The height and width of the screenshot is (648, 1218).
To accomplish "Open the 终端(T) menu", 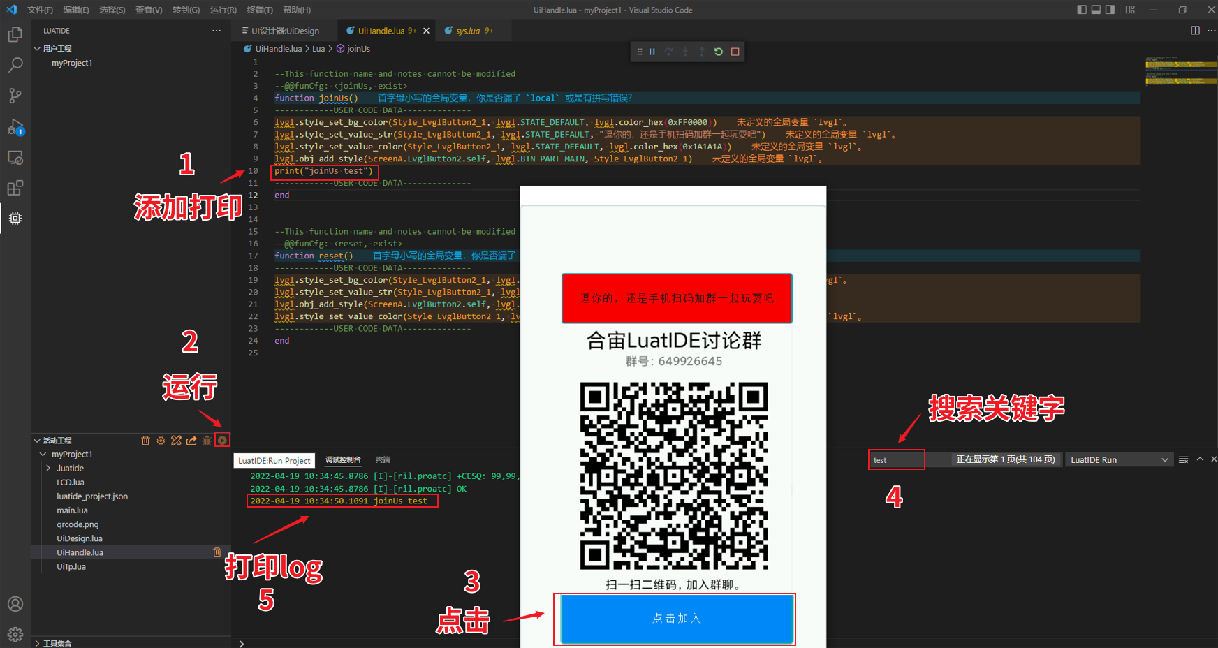I will click(259, 10).
